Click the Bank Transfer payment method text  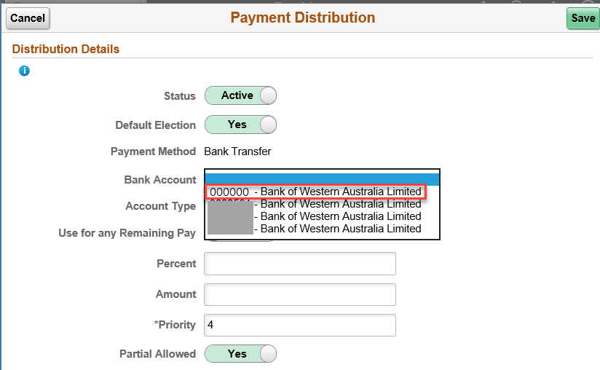[x=237, y=151]
